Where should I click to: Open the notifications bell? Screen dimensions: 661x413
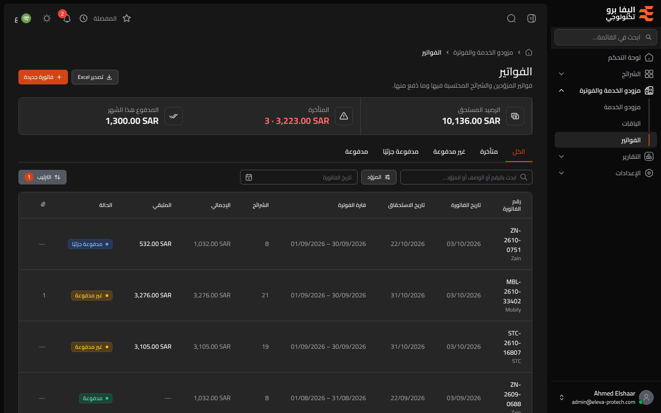[x=67, y=18]
